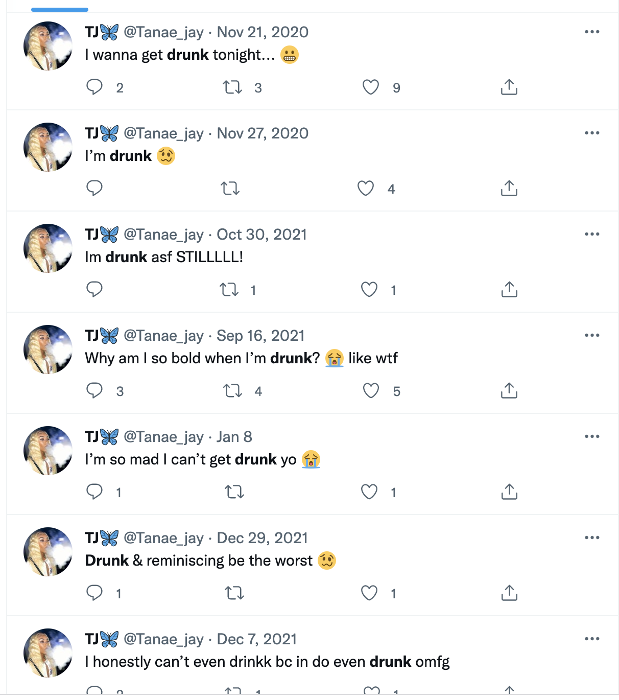Open @Tanae_jay handle on Dec 7, 2021 tweet
The width and height of the screenshot is (619, 700).
coord(163,639)
